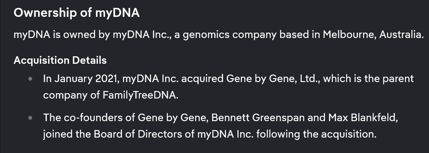This screenshot has height=153, width=429.
Task: Click the word "genomics" in the first paragraph
Action: pos(205,35)
